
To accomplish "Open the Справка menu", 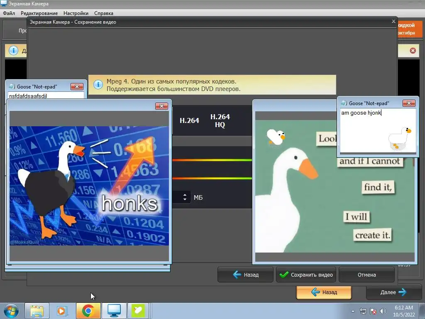I will pos(104,13).
